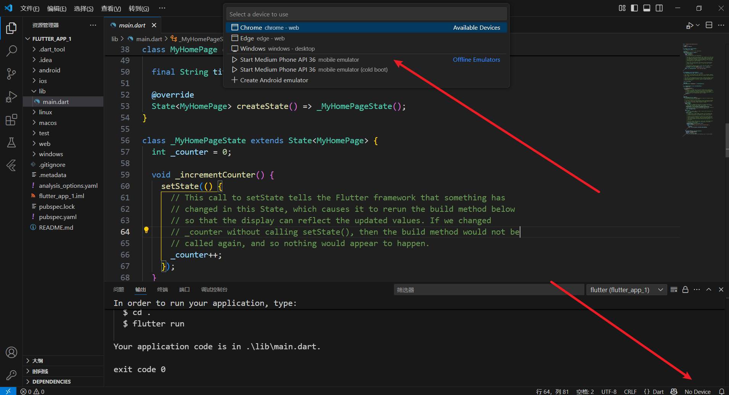Viewport: 729px width, 395px height.
Task: Toggle the bottom panel layout button
Action: (x=647, y=8)
